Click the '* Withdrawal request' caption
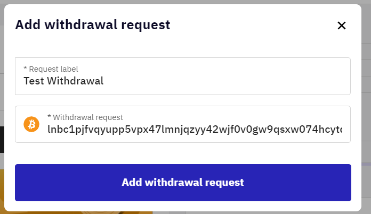This screenshot has height=214, width=371. pos(85,117)
